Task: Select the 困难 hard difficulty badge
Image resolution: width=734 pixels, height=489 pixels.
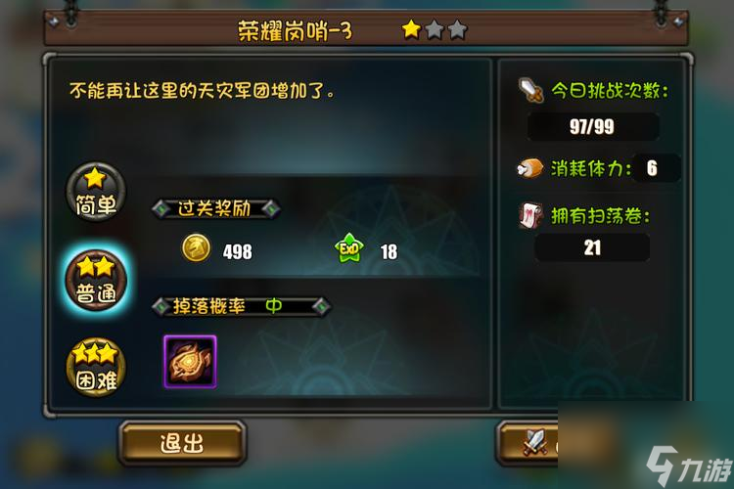Action: (96, 368)
